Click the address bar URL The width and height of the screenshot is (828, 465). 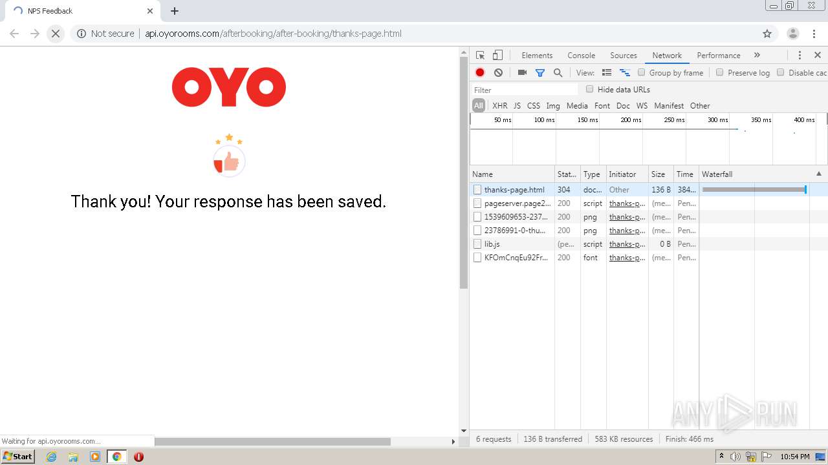[273, 34]
